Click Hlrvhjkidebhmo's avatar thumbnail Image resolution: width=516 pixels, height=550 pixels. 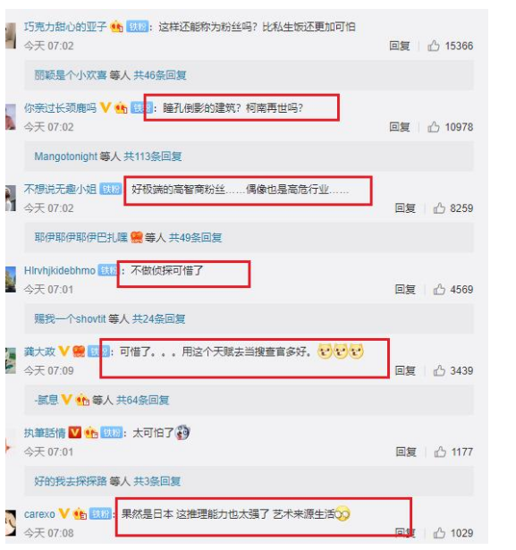click(x=11, y=280)
